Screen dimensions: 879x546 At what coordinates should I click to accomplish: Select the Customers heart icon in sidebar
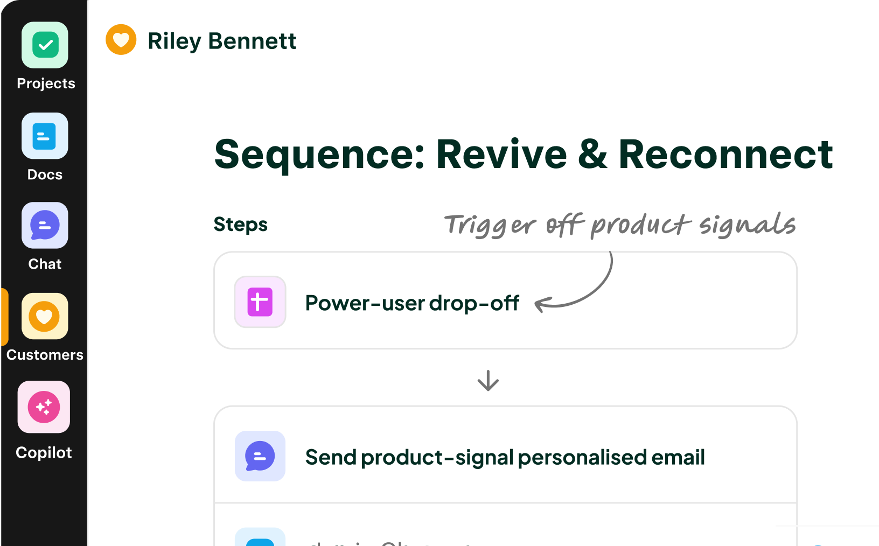[x=45, y=316]
